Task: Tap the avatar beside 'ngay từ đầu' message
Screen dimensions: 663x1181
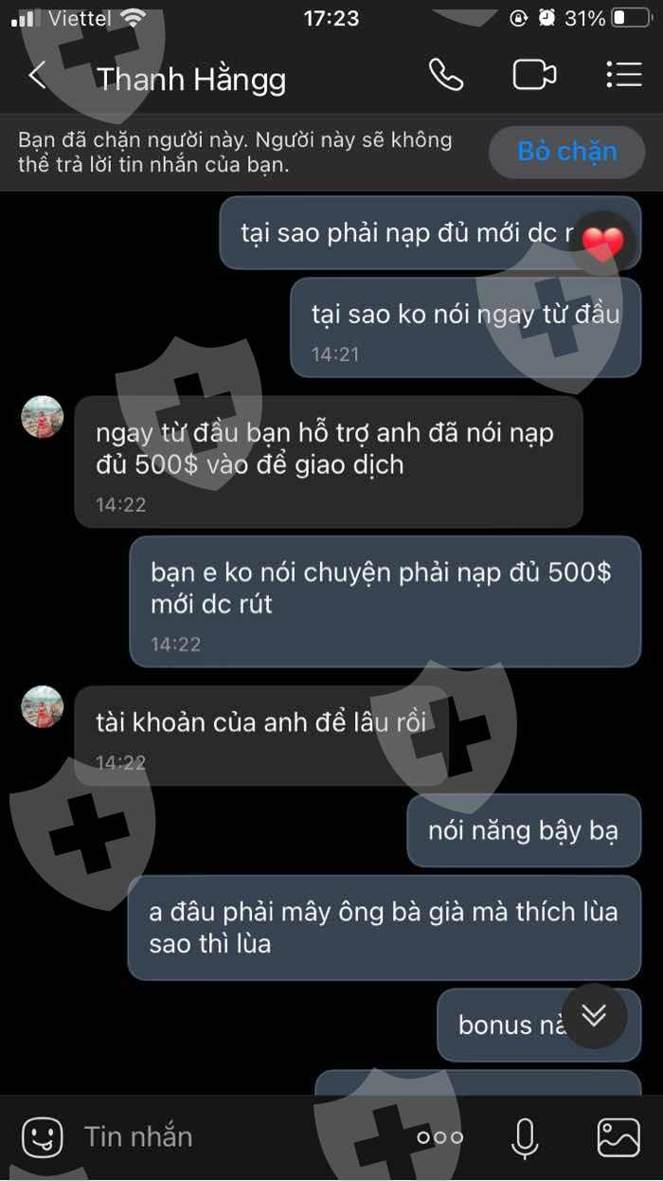Action: pyautogui.click(x=43, y=417)
